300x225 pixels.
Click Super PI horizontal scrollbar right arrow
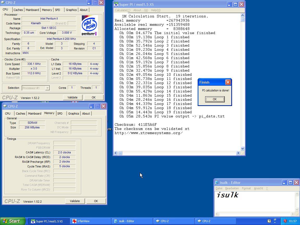[238, 153]
